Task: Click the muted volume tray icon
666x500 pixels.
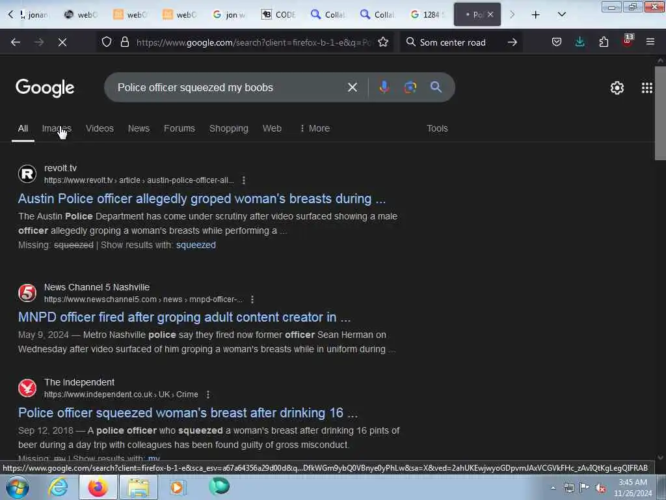Action: click(600, 488)
